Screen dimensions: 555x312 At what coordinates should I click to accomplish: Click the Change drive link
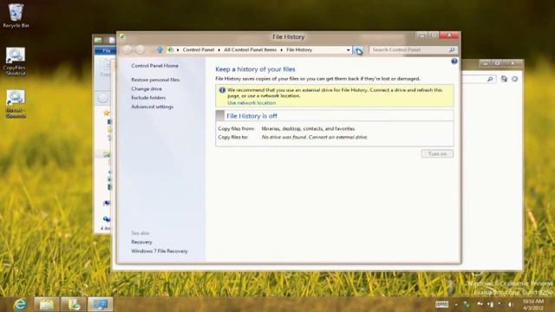click(147, 88)
